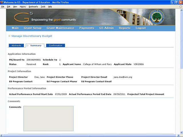Click the Rank label
Viewport: 183px width, 137px height.
tap(46, 64)
